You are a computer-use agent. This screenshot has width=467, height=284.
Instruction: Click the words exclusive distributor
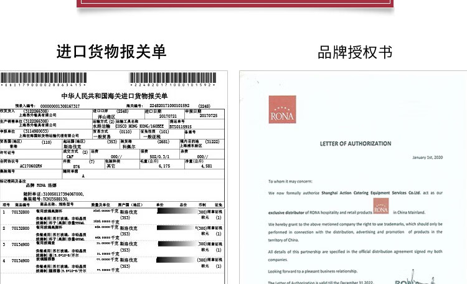point(286,212)
